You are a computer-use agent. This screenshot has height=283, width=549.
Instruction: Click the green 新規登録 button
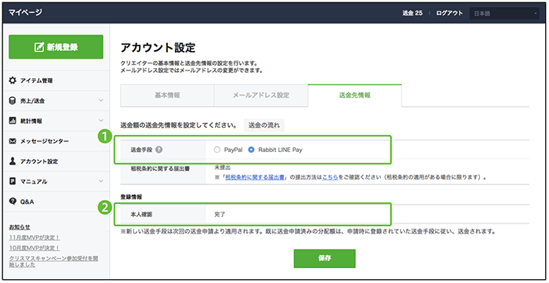coord(56,47)
